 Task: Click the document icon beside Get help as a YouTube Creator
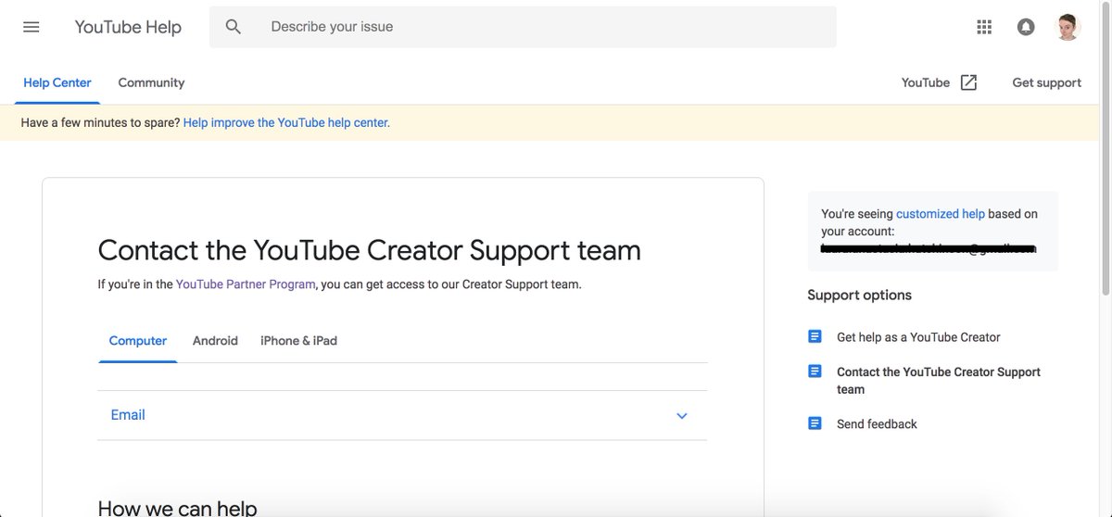tap(815, 336)
